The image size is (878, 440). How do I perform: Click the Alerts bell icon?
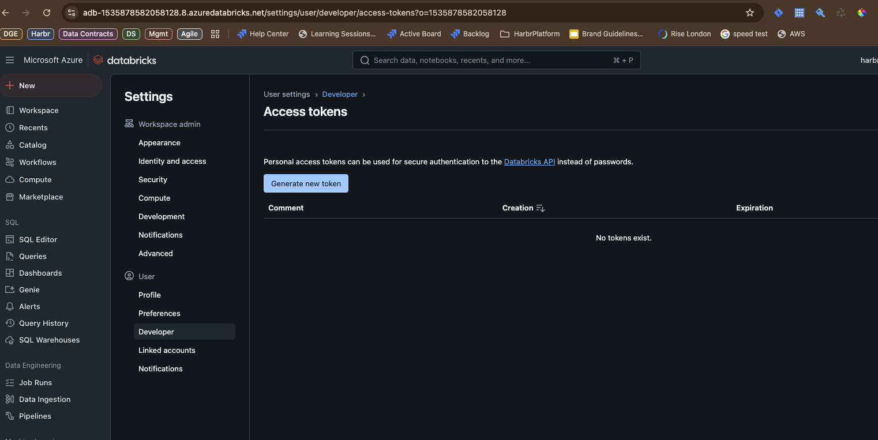tap(9, 306)
